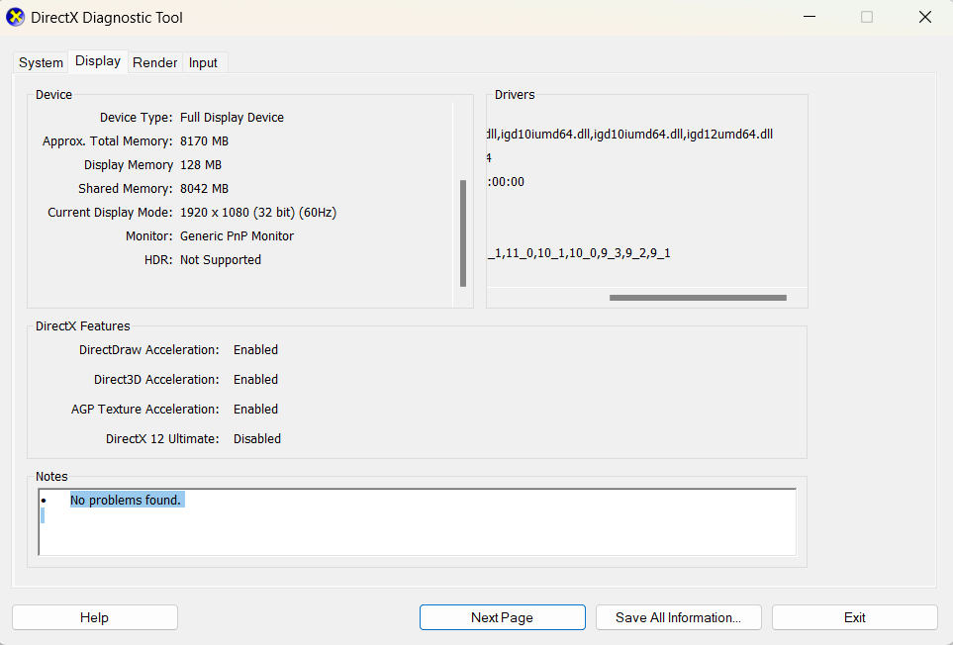Click the DirectX Diagnostic Tool title icon
Image resolution: width=953 pixels, height=645 pixels.
pos(15,17)
